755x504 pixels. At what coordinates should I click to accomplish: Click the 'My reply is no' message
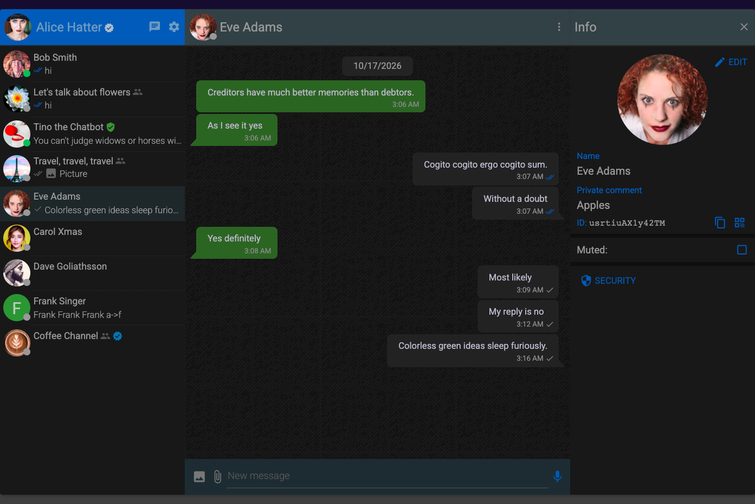click(518, 316)
